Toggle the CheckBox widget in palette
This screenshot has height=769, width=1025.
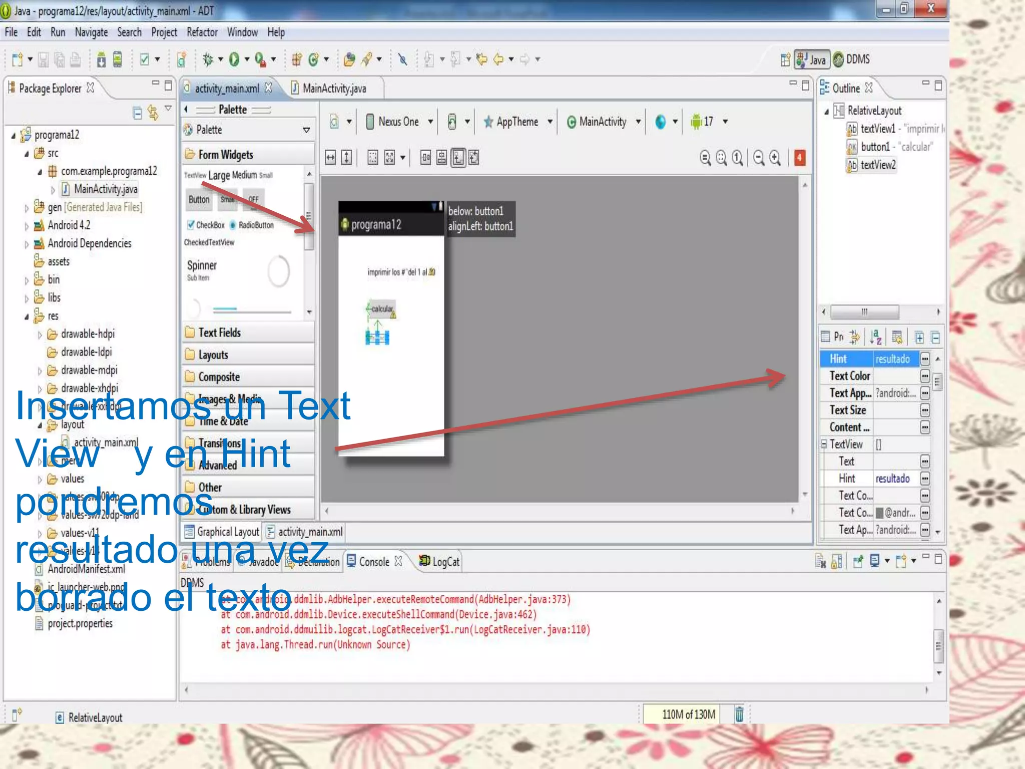[205, 225]
